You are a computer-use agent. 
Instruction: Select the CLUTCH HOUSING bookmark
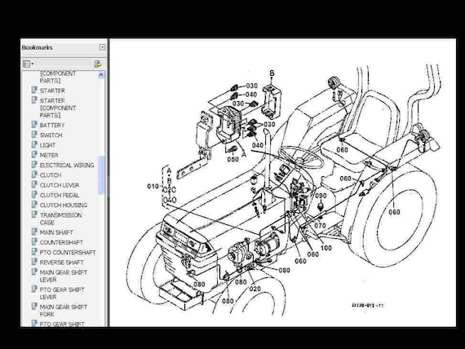pyautogui.click(x=64, y=205)
